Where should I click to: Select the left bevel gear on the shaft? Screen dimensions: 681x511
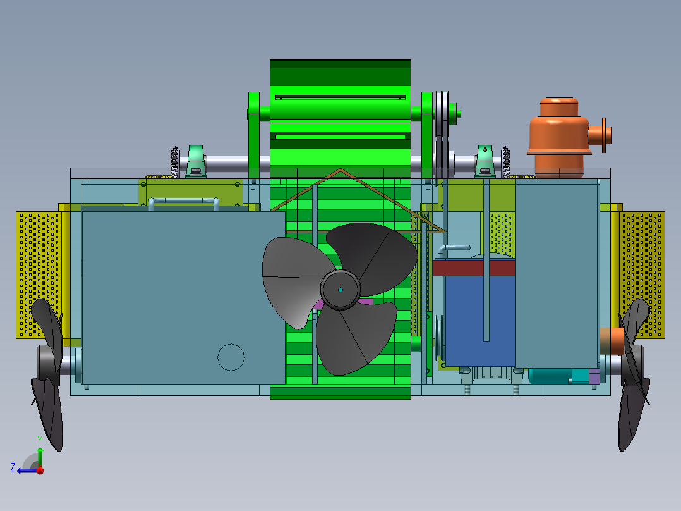pyautogui.click(x=174, y=162)
